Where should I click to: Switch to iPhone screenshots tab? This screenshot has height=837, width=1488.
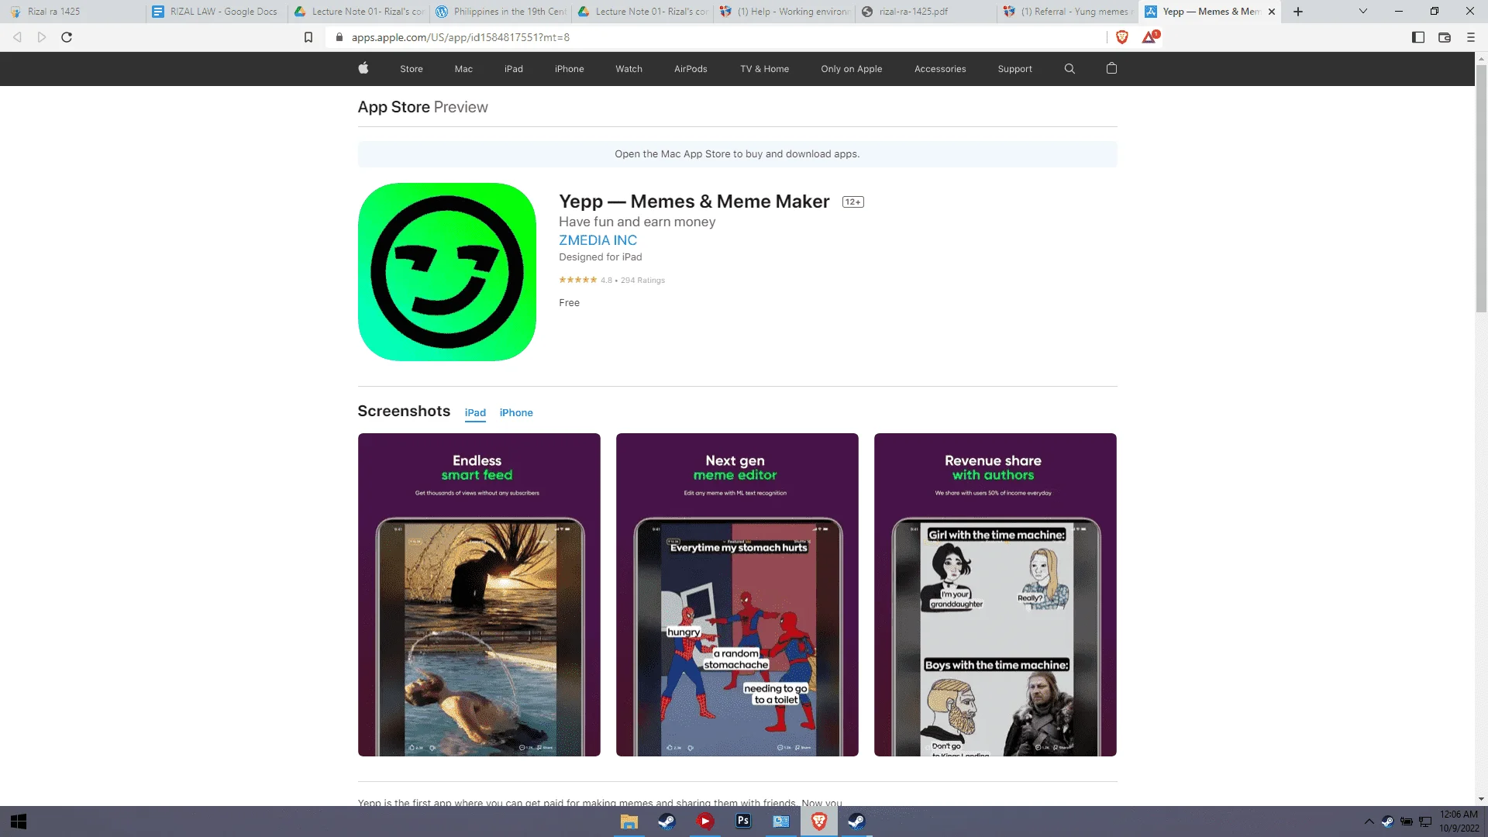coord(516,413)
